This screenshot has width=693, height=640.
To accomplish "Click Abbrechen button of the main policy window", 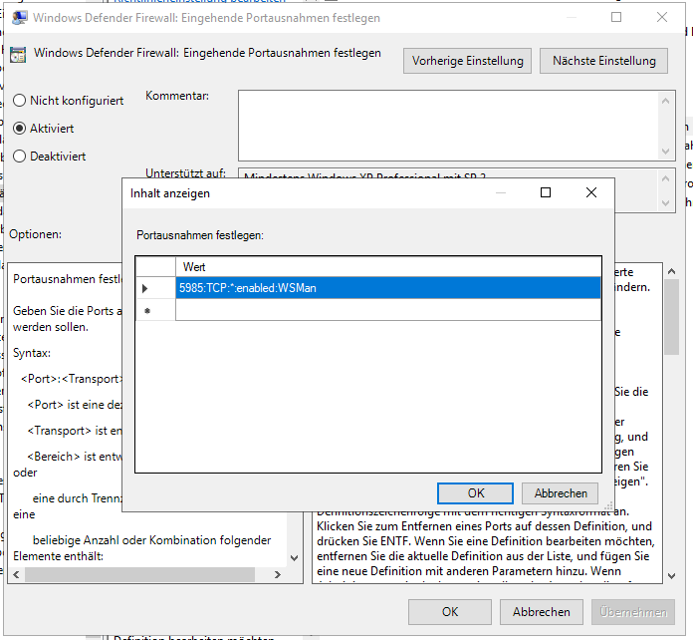I will coord(542,612).
